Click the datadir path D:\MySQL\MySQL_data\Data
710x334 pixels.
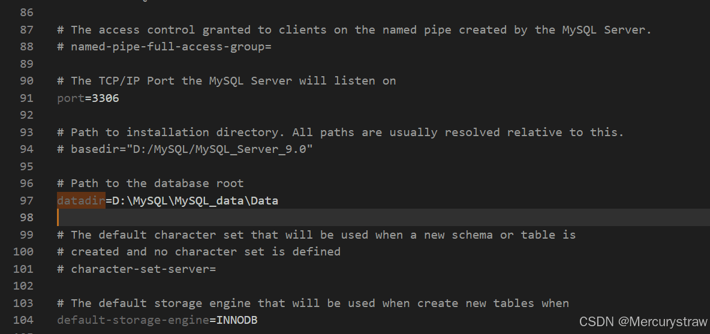pyautogui.click(x=195, y=200)
